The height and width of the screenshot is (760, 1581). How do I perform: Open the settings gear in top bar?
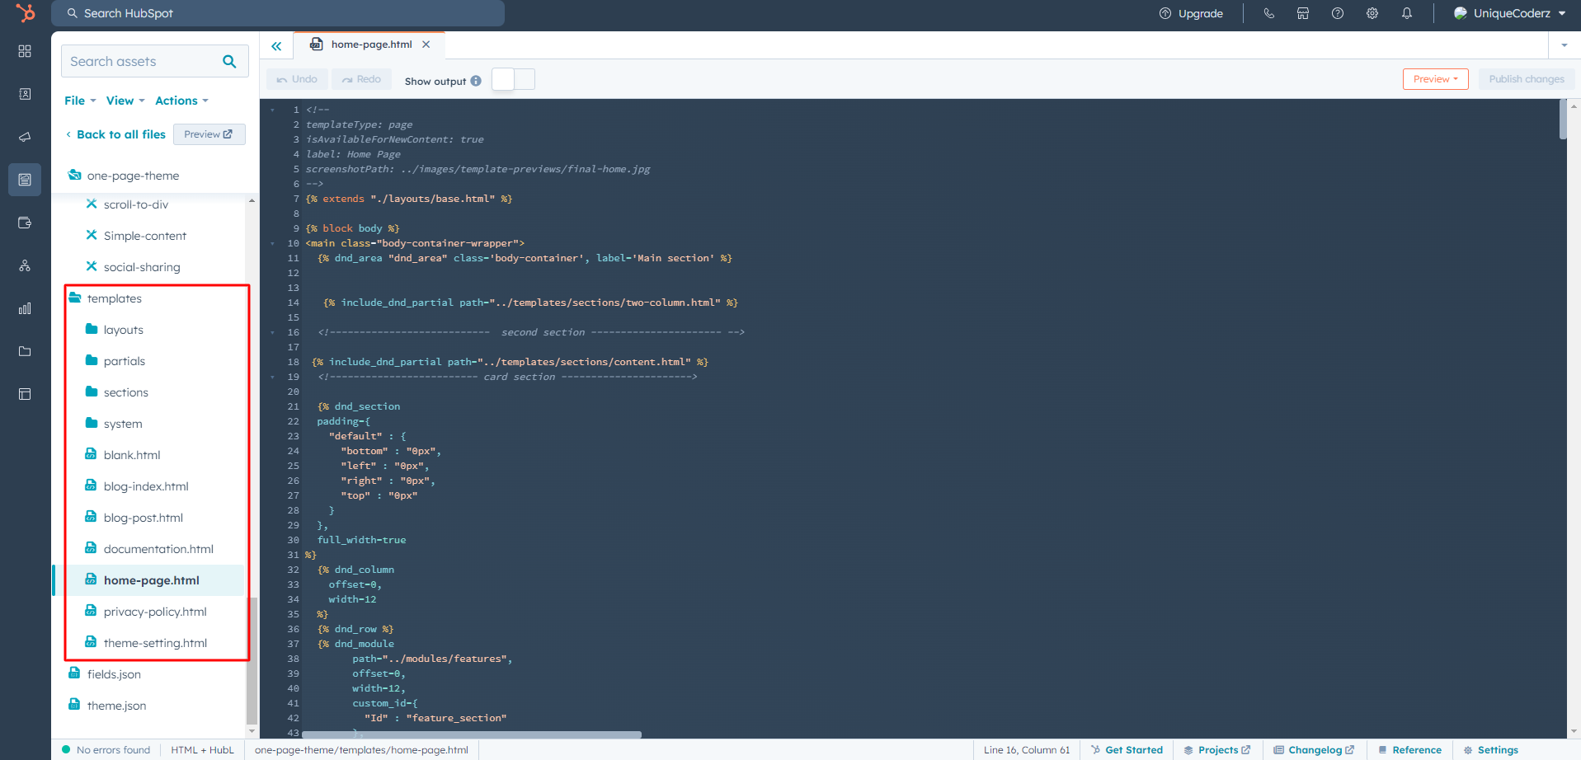click(1372, 13)
